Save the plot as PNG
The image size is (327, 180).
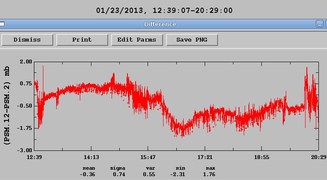click(192, 40)
